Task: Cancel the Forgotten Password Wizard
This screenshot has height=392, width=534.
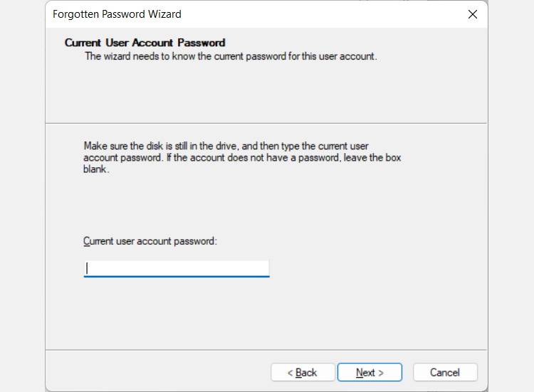Action: [445, 372]
